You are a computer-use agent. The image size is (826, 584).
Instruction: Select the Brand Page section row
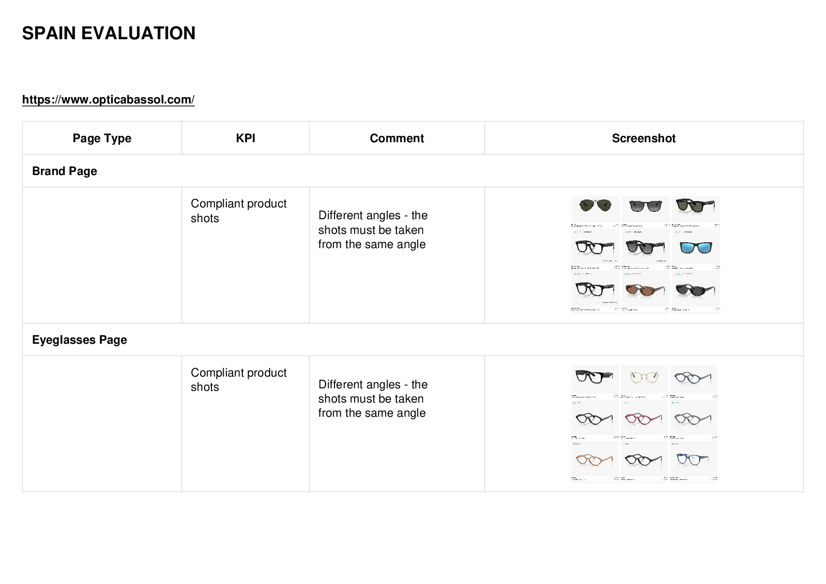413,171
